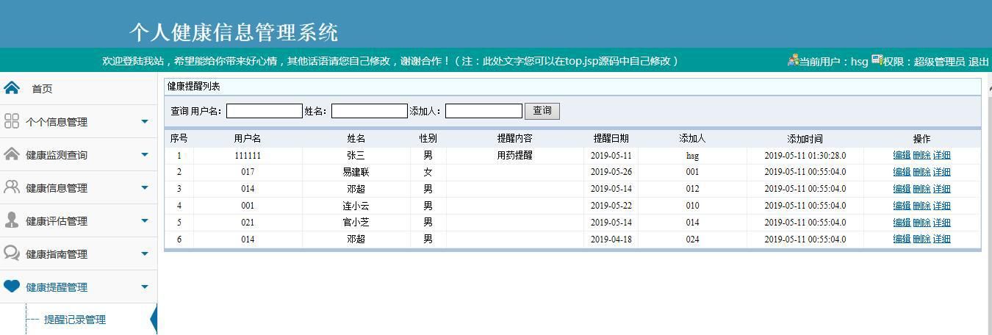Viewport: 992px width, 335px height.
Task: Click the 添加时间 column header
Action: pyautogui.click(x=805, y=138)
